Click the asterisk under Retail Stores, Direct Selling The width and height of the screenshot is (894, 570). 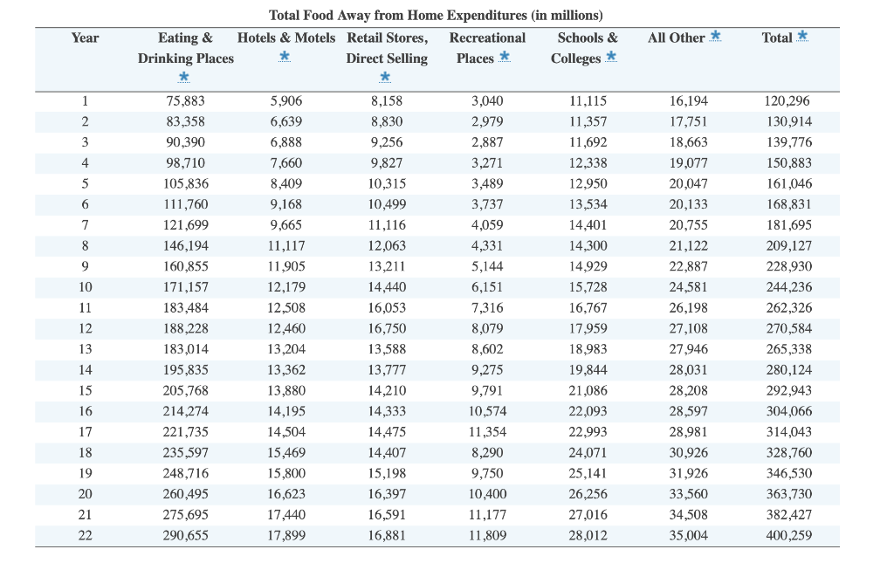(x=385, y=77)
